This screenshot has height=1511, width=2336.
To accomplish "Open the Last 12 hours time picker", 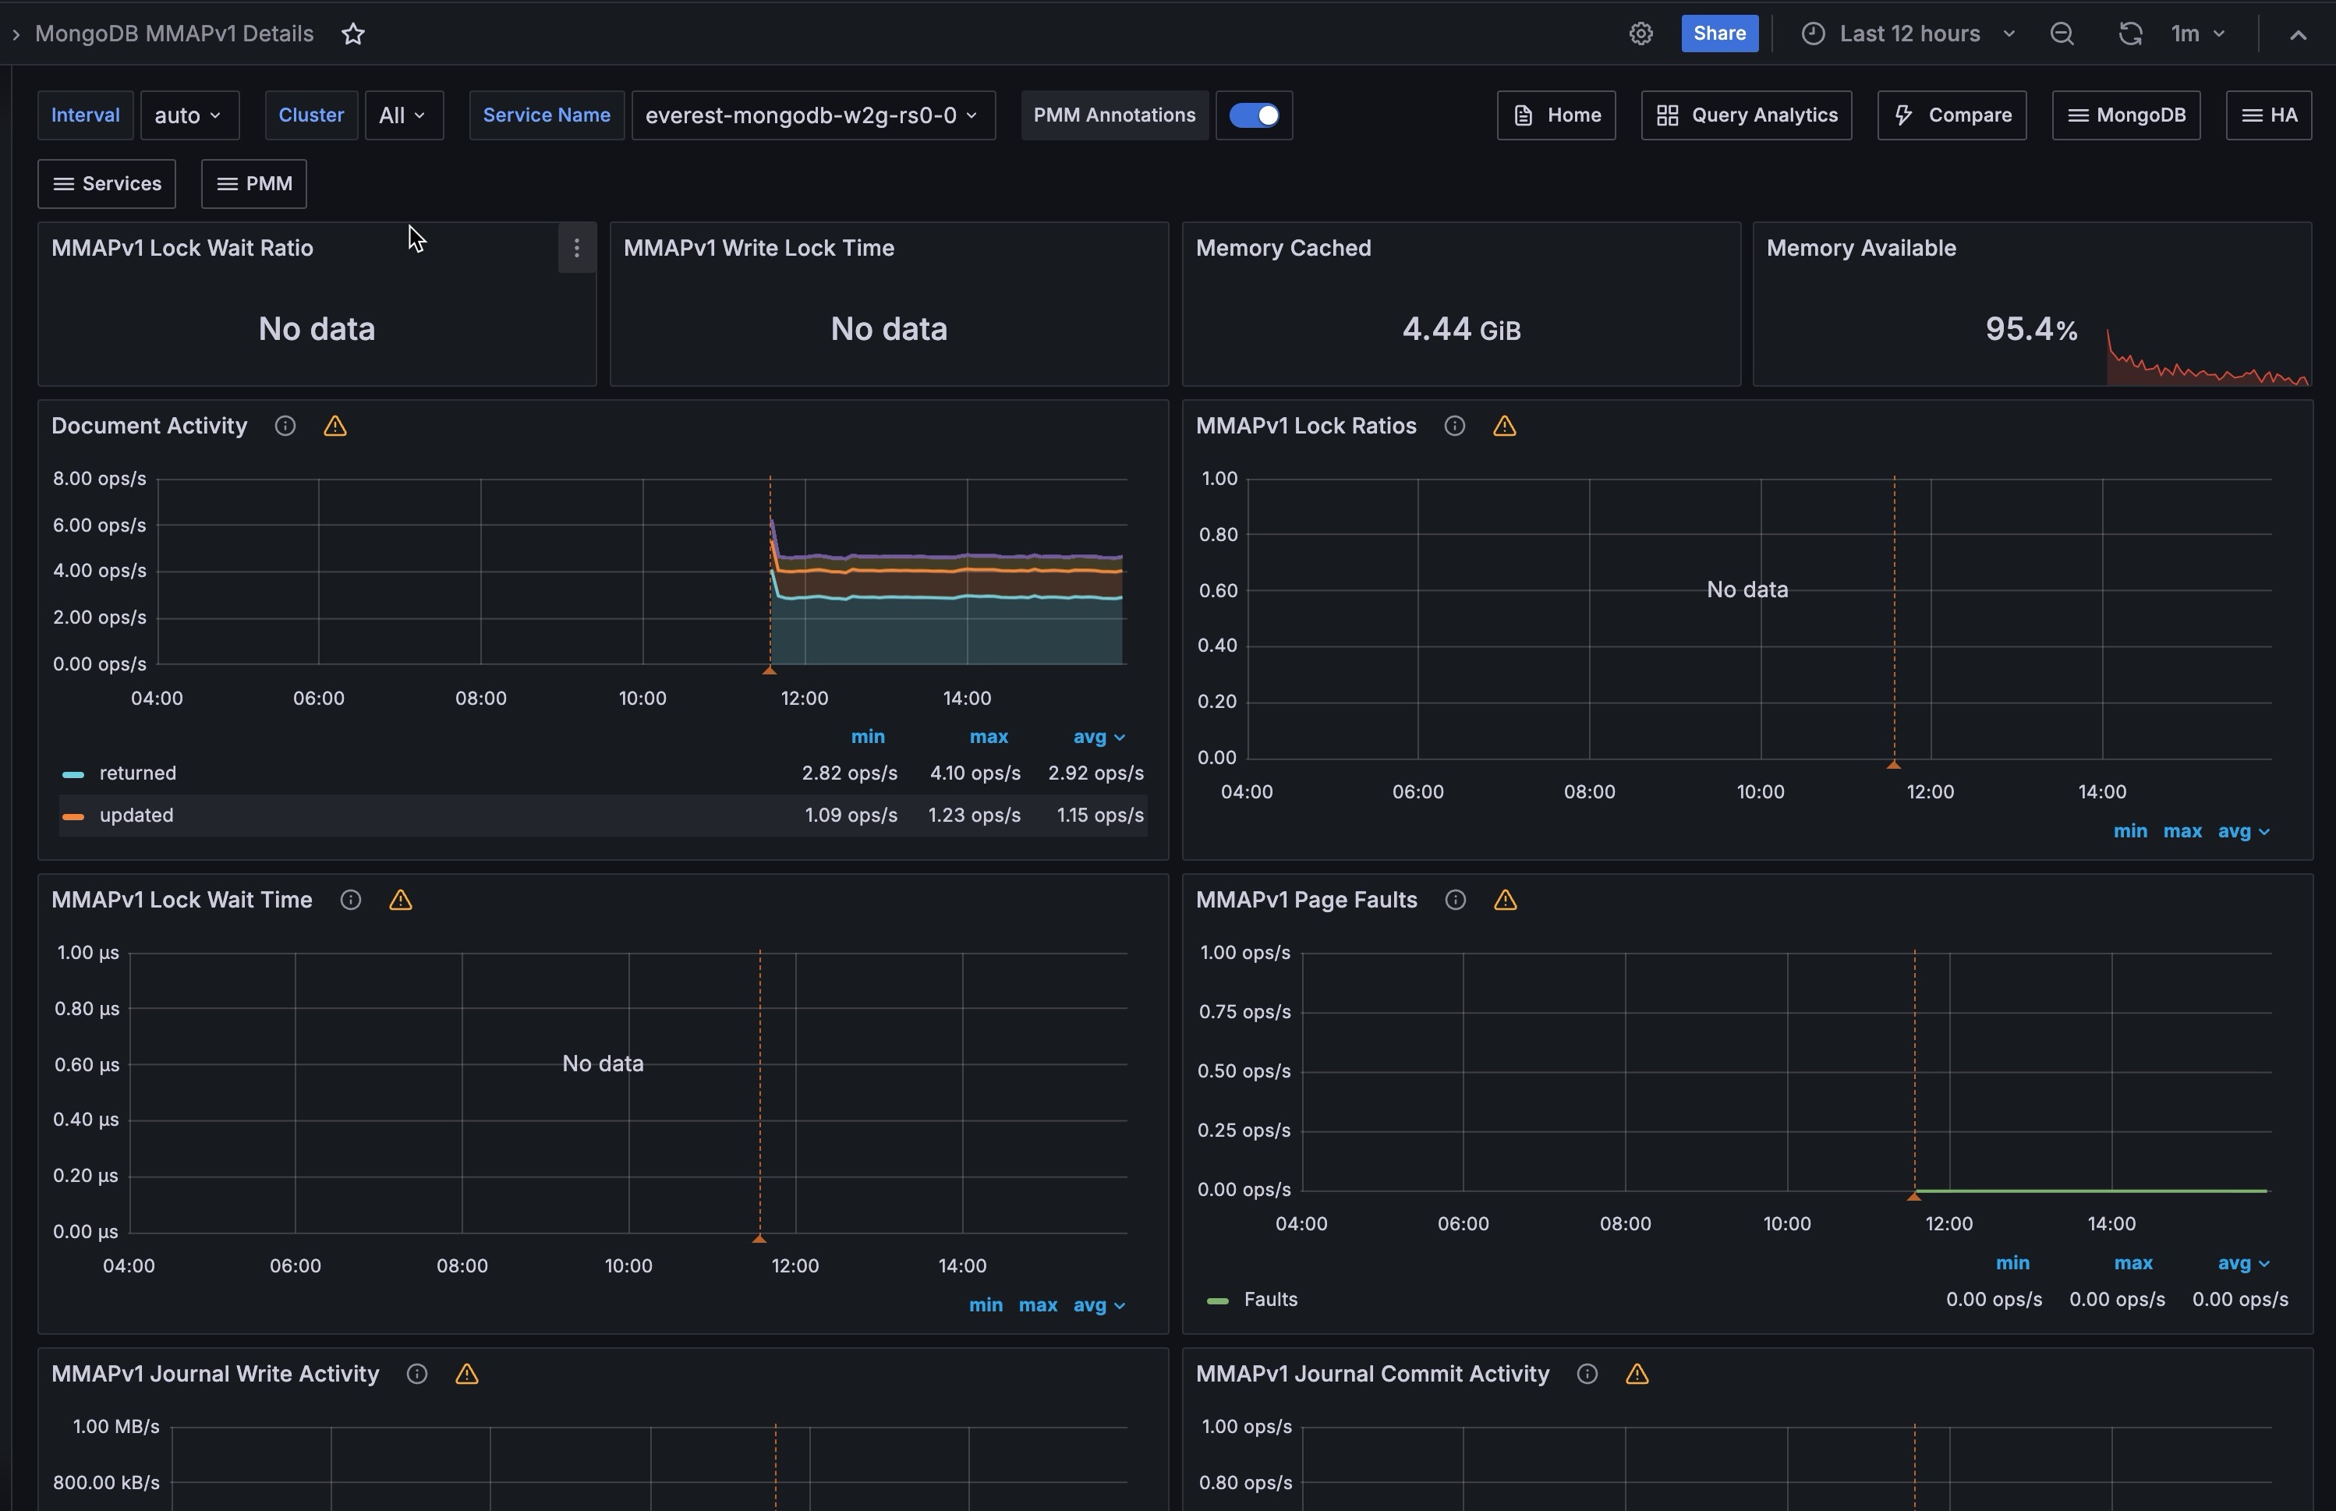I will [x=1908, y=34].
